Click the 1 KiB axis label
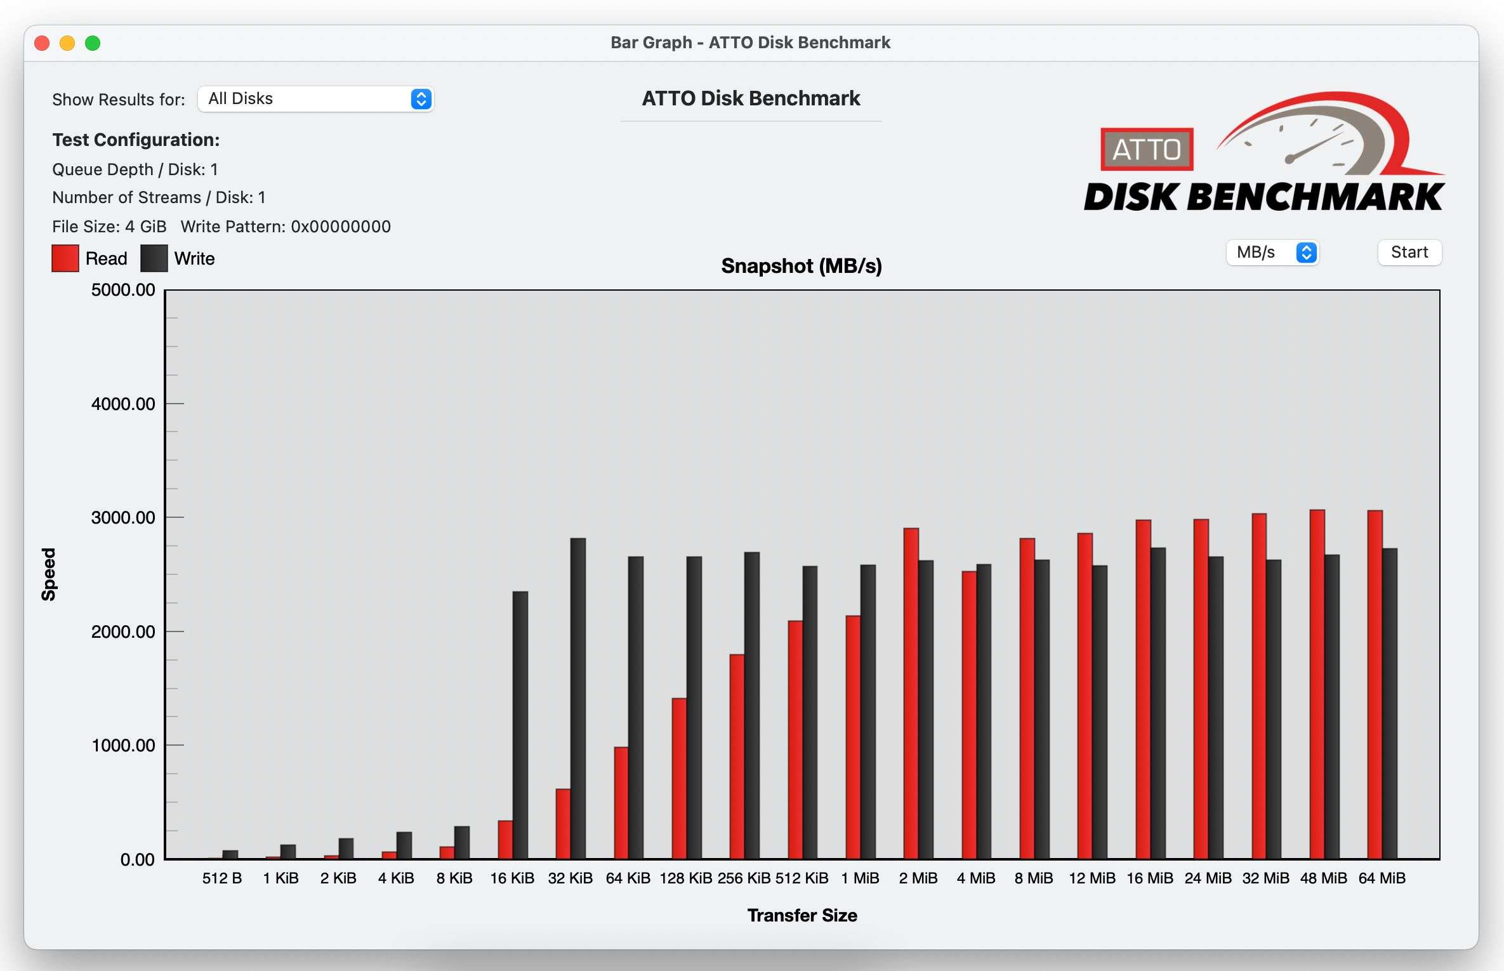Screen dimensions: 1504x971 coord(280,878)
